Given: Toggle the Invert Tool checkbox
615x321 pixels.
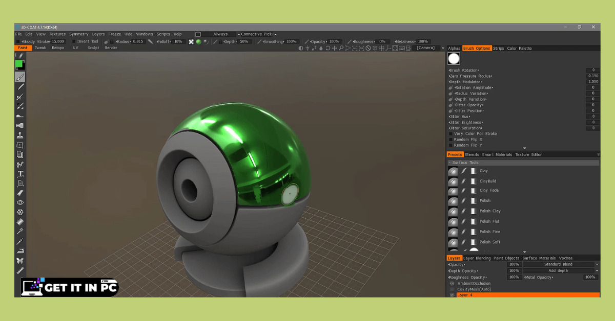Looking at the screenshot, I should coord(74,41).
